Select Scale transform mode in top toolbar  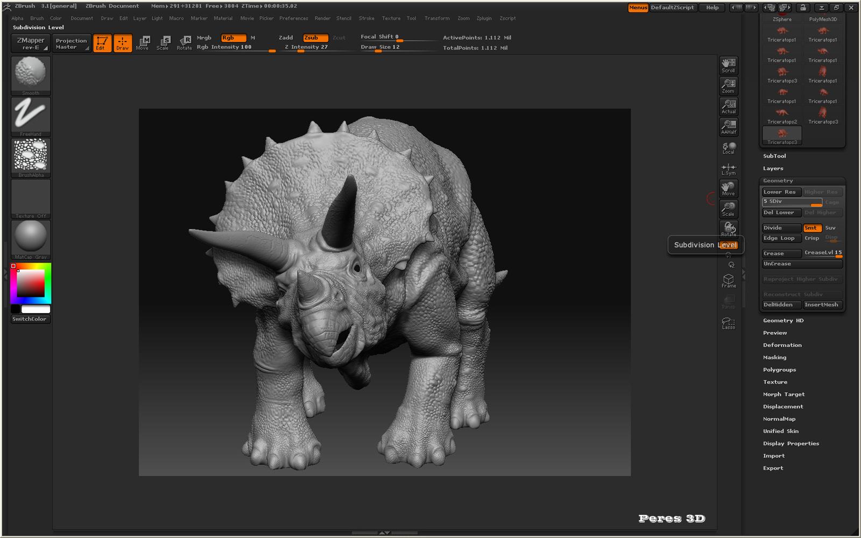[x=163, y=43]
